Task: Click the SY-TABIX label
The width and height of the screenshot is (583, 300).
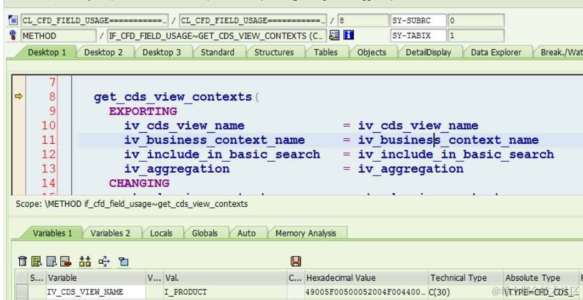Action: click(418, 36)
